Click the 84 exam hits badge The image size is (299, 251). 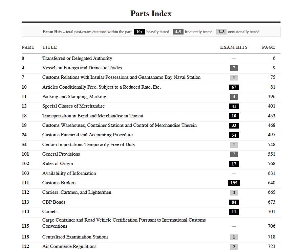234,202
